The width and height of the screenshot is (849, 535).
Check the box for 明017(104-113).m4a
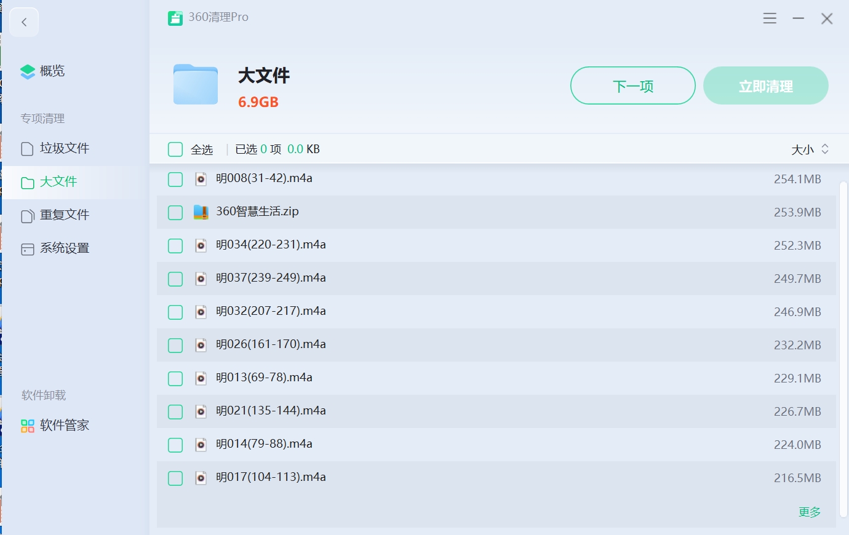click(175, 478)
